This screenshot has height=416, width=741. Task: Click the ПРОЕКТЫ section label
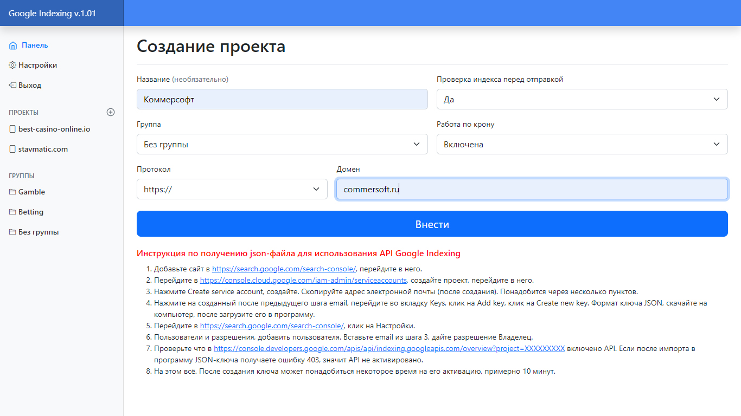click(x=23, y=113)
